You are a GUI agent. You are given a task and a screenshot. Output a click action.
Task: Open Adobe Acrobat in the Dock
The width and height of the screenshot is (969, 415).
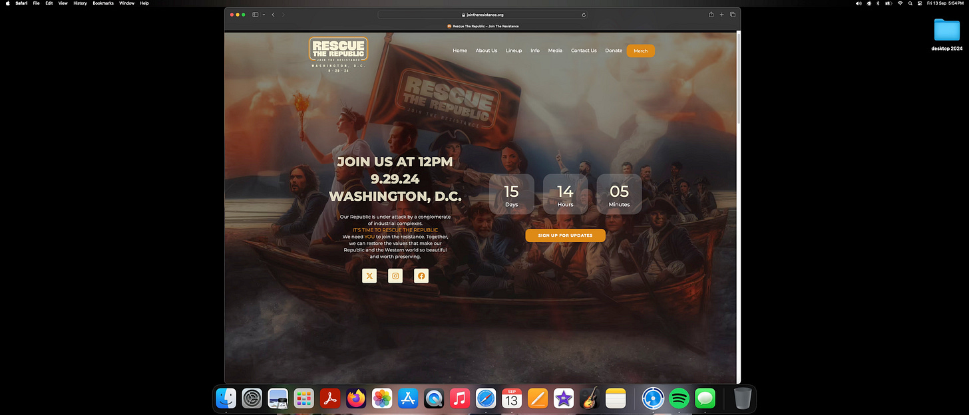pyautogui.click(x=330, y=398)
